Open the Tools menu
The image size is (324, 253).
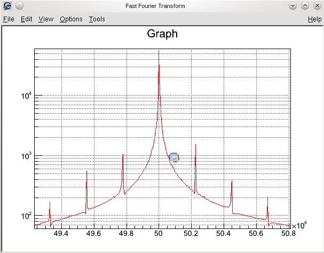click(x=97, y=19)
